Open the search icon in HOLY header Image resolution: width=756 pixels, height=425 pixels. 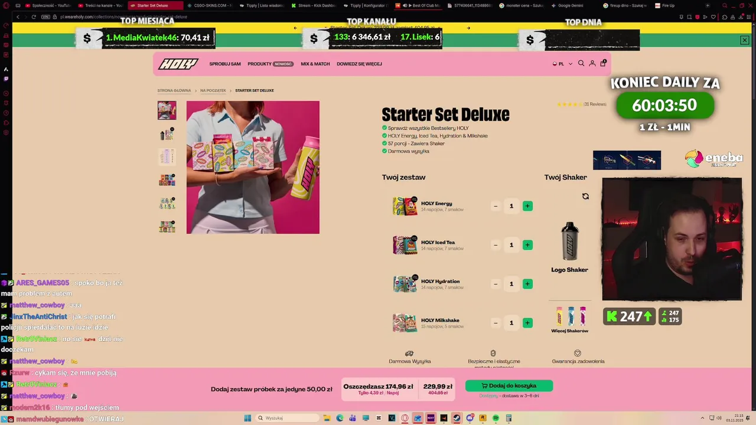click(581, 63)
